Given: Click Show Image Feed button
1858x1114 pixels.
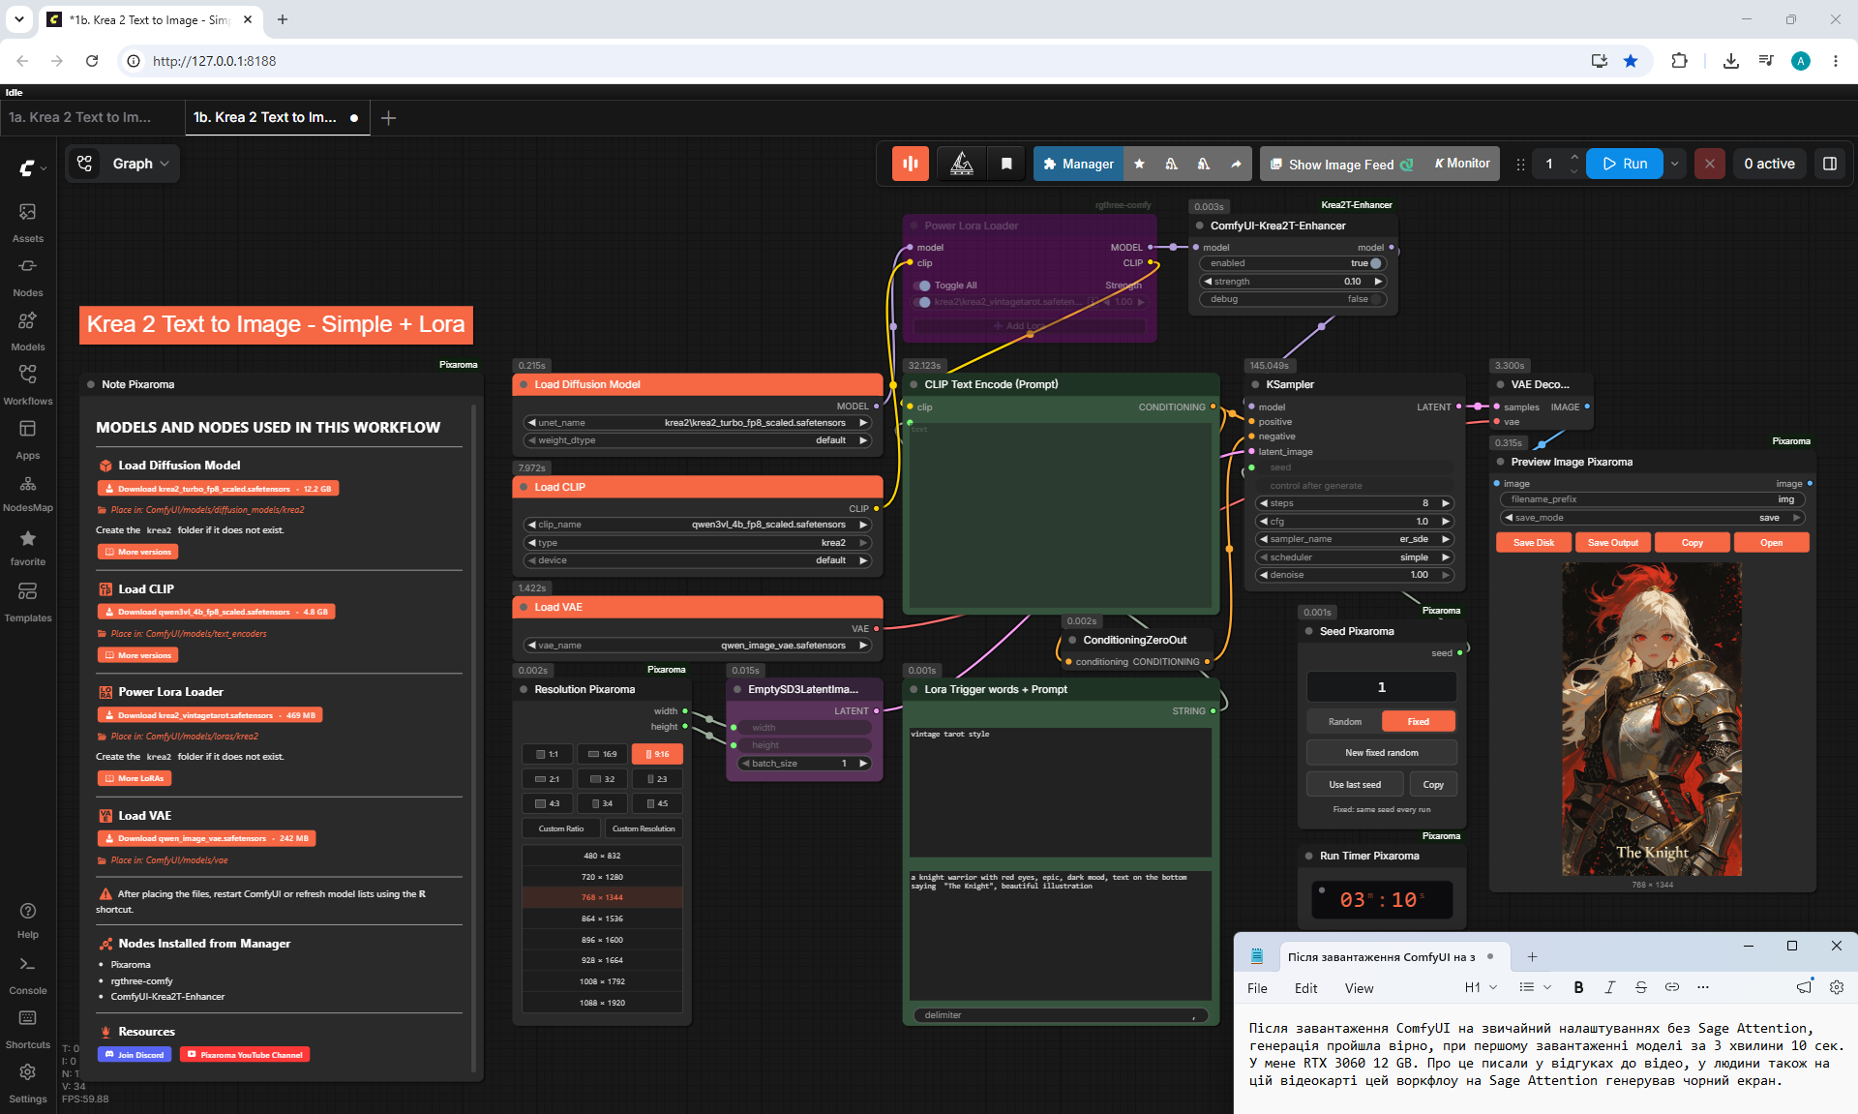Looking at the screenshot, I should point(1341,164).
